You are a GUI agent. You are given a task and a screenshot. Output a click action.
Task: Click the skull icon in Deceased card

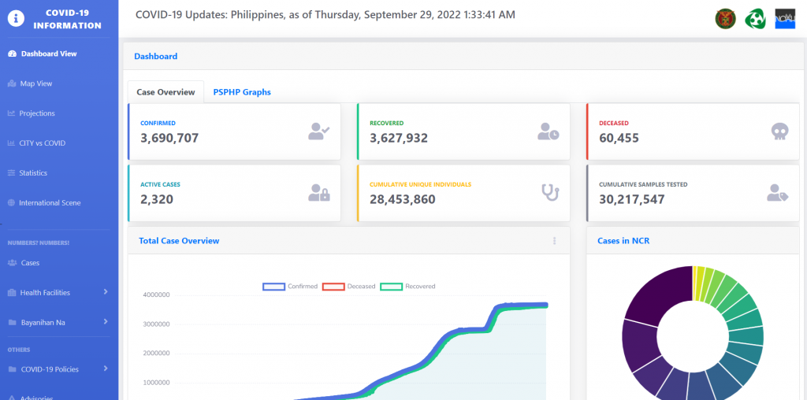tap(779, 131)
